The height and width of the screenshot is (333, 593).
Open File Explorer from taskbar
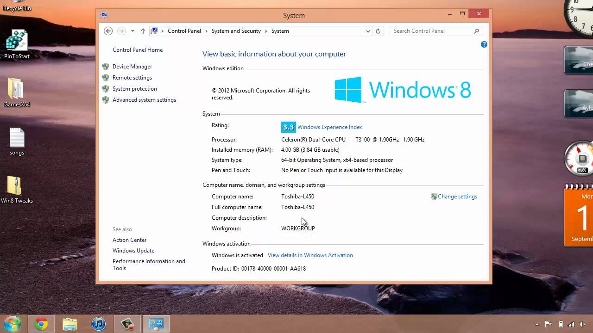coord(70,324)
